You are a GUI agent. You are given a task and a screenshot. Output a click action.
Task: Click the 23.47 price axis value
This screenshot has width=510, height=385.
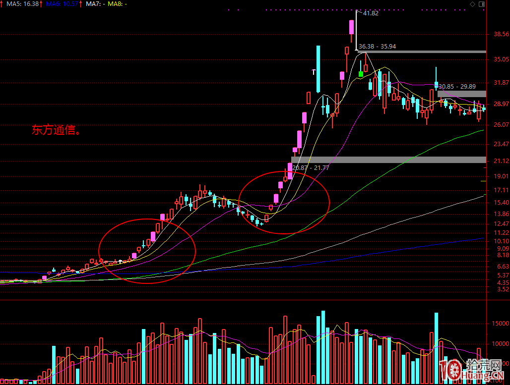(501, 144)
